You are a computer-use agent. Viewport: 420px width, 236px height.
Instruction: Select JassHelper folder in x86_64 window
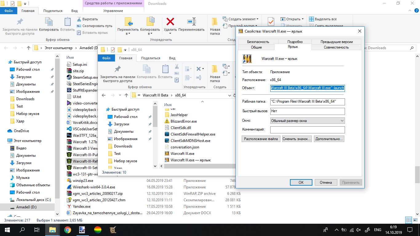coord(176,115)
